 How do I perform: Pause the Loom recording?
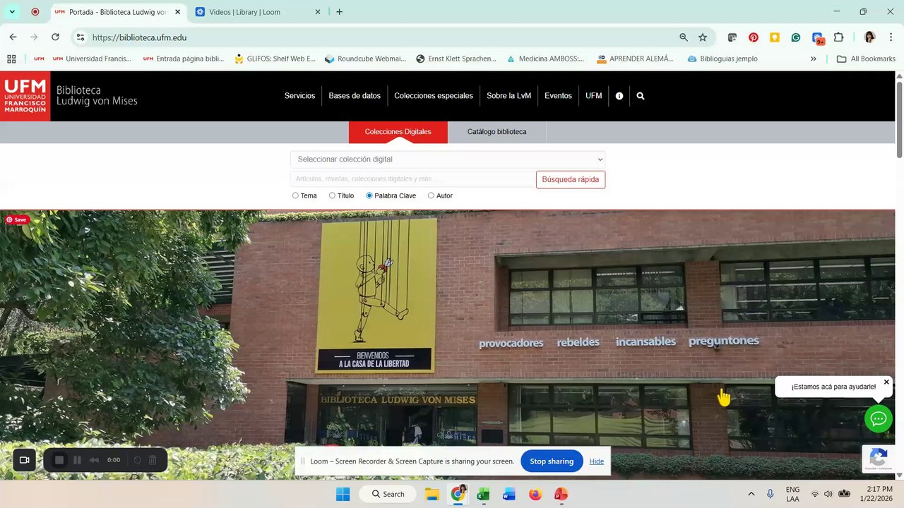(77, 460)
